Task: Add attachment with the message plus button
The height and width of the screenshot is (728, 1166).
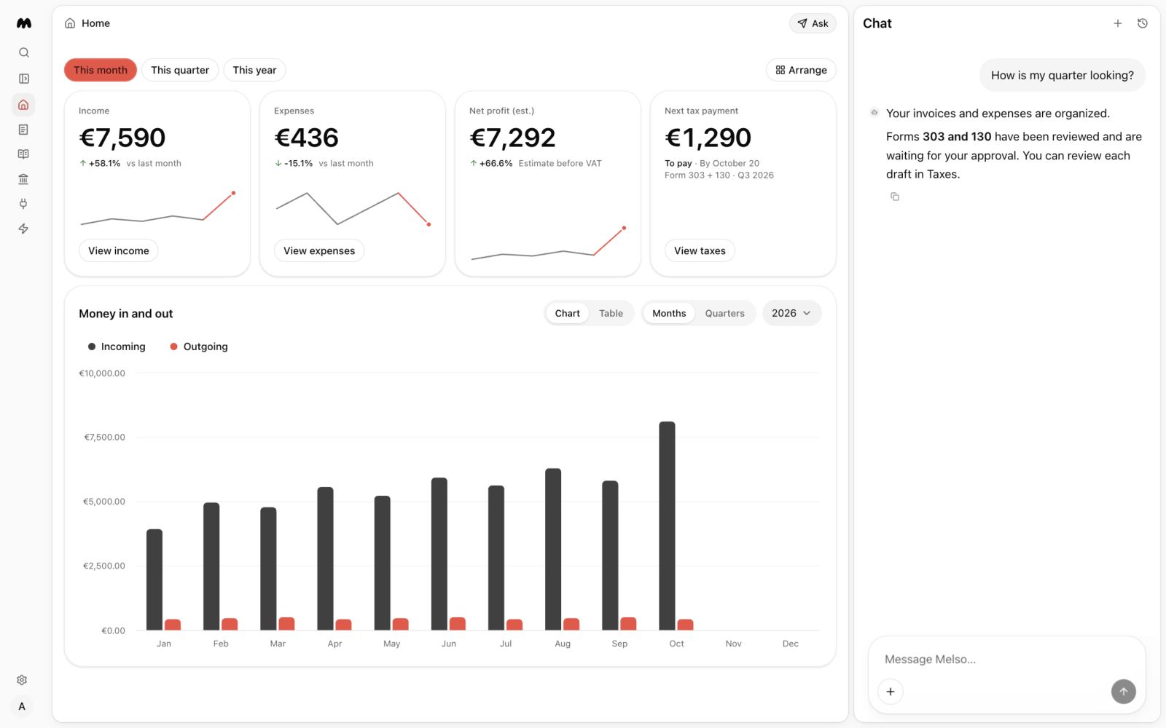Action: coord(891,692)
